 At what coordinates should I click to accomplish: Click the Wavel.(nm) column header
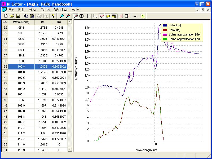(x=21, y=22)
